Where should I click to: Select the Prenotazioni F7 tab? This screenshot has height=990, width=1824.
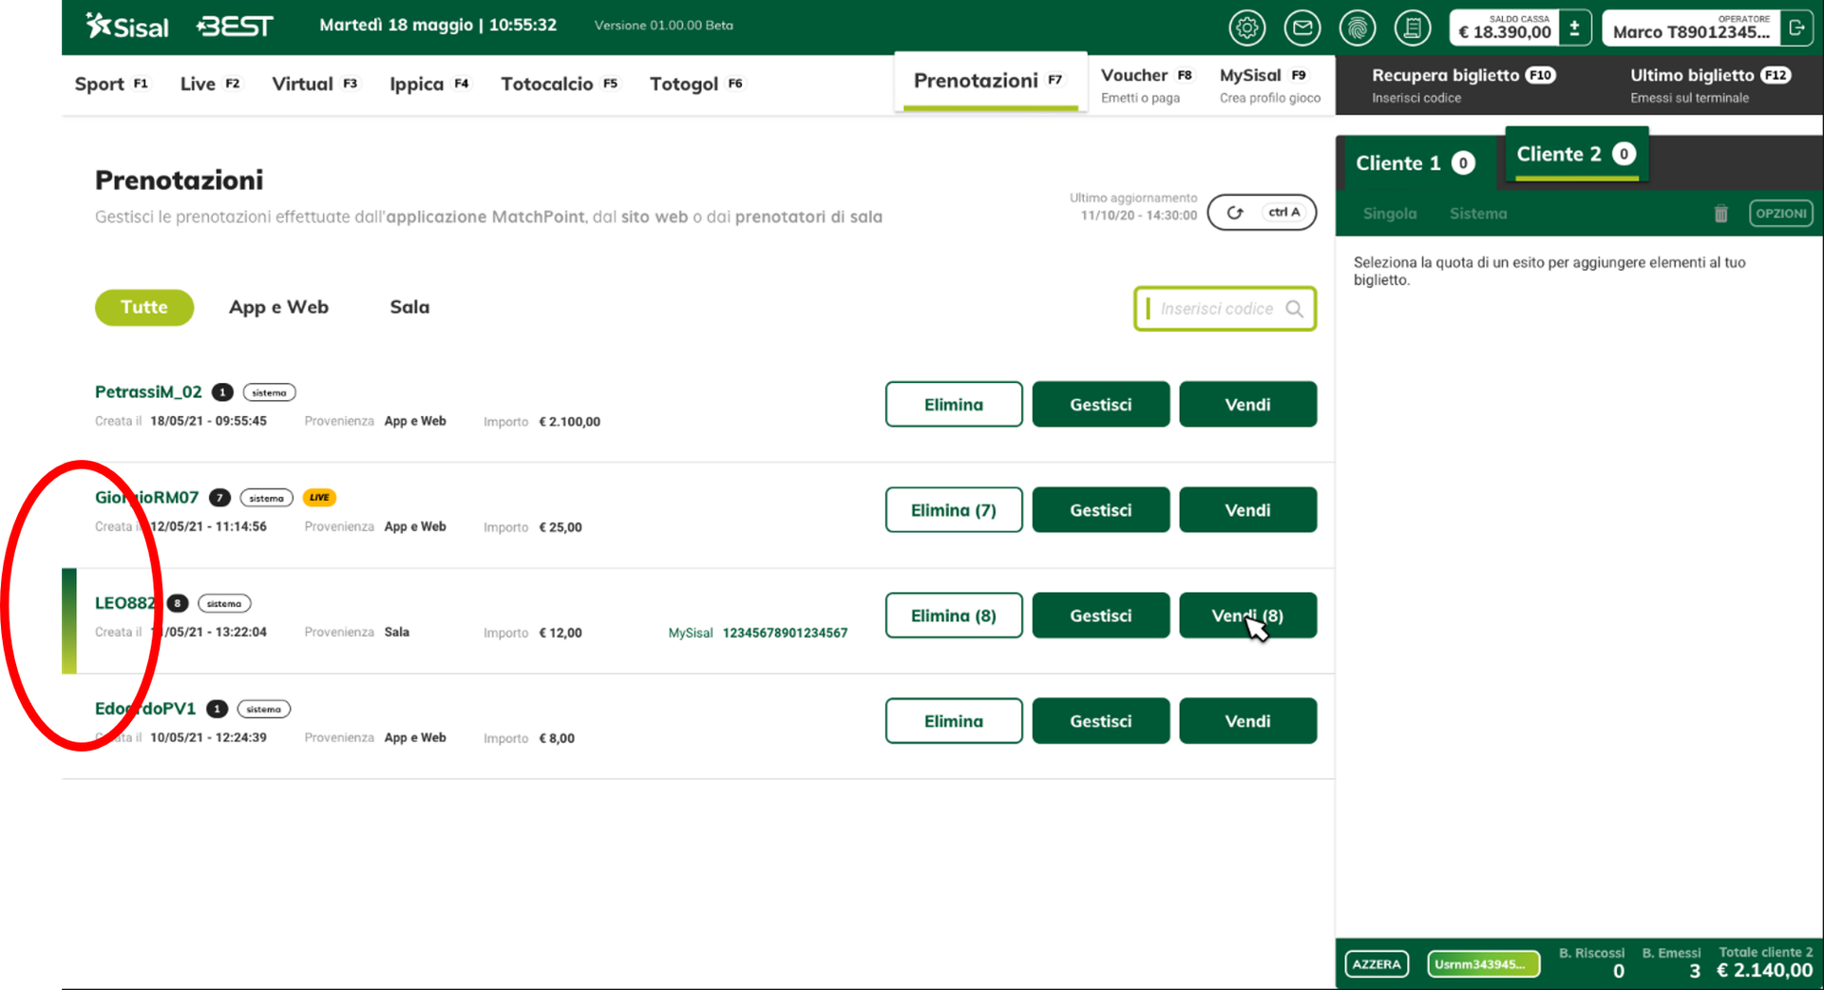tap(990, 82)
